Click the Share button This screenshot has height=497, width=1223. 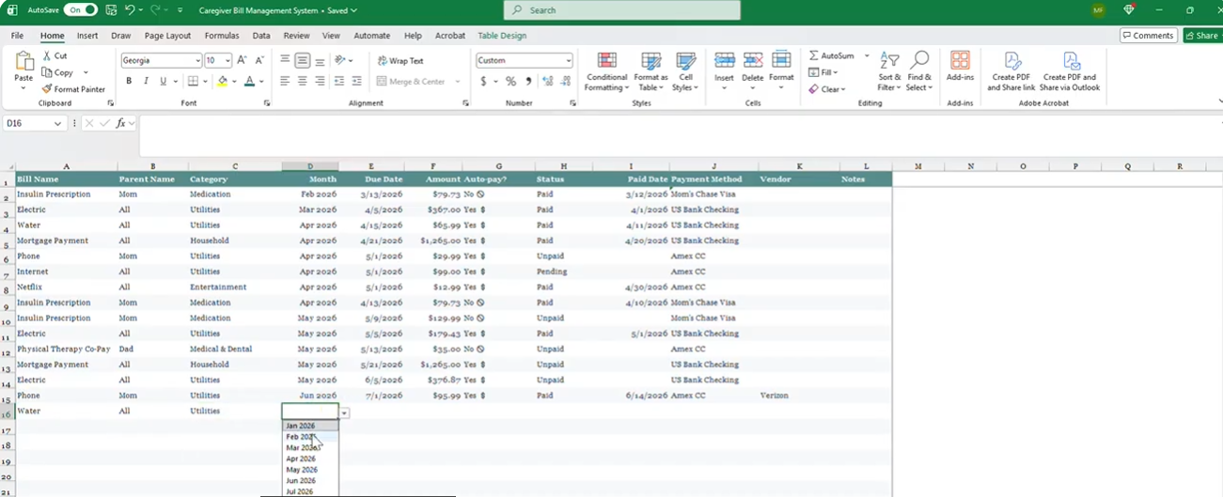(1202, 36)
